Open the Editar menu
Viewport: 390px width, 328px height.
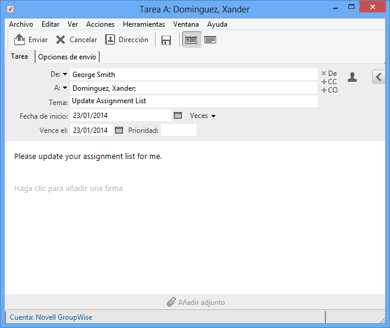[x=50, y=24]
